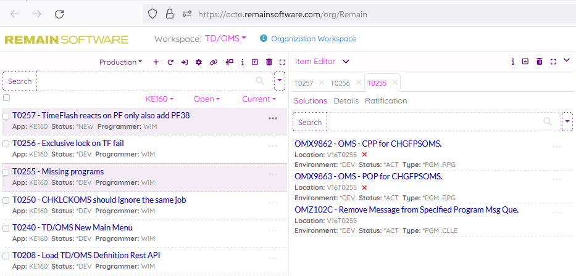Tick the checkbox for T0256
This screenshot has width=576, height=276.
pos(6,144)
